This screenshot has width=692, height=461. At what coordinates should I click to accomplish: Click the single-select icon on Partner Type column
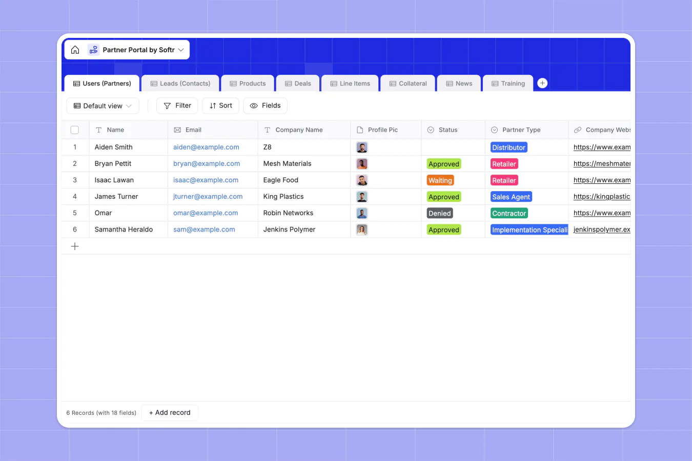pyautogui.click(x=494, y=130)
